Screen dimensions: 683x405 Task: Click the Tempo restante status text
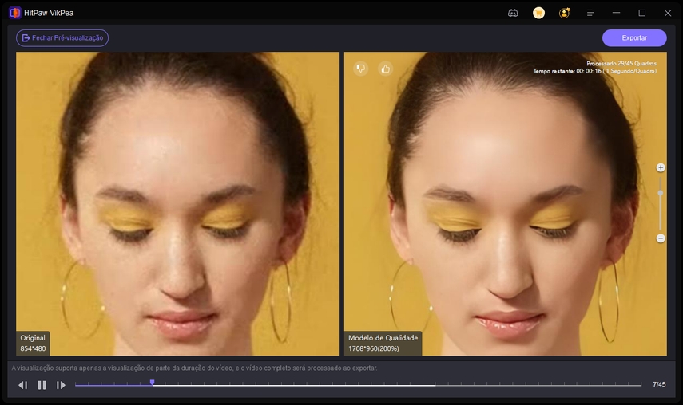(x=595, y=71)
